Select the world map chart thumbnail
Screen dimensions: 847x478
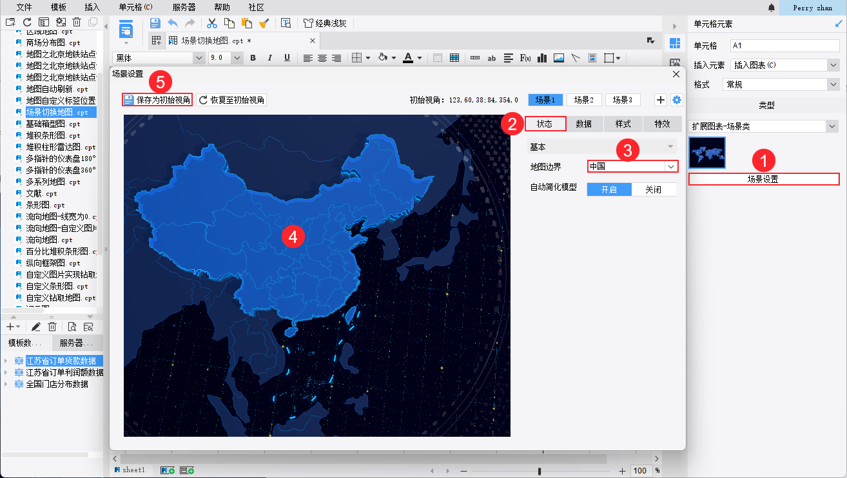click(707, 152)
